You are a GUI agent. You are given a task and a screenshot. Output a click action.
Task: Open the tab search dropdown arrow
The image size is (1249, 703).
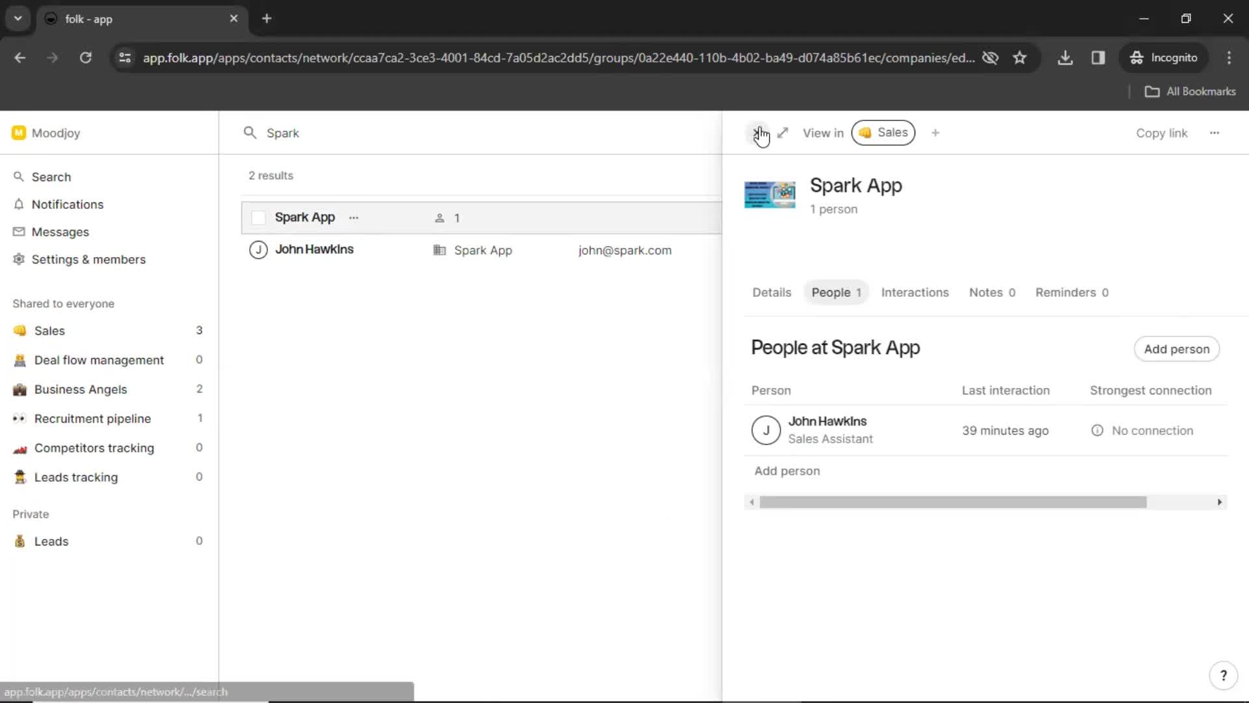(x=18, y=19)
